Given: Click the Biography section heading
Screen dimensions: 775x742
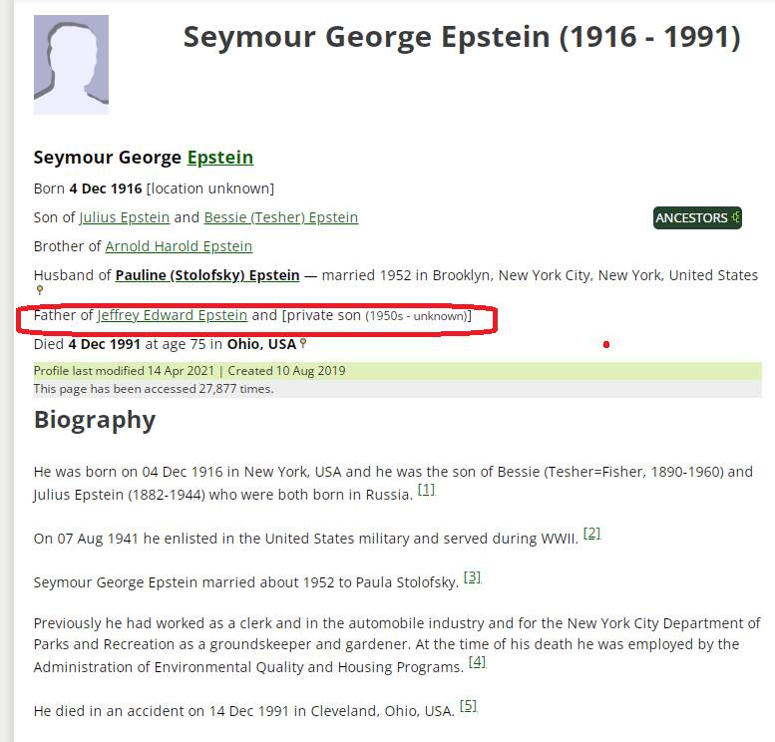Looking at the screenshot, I should point(95,420).
